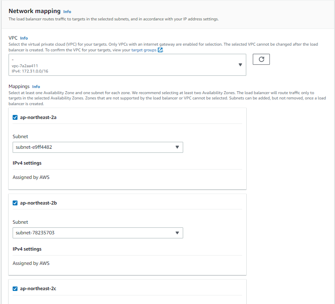The width and height of the screenshot is (335, 304).
Task: Open Info link next to VPC heading
Action: click(x=24, y=38)
